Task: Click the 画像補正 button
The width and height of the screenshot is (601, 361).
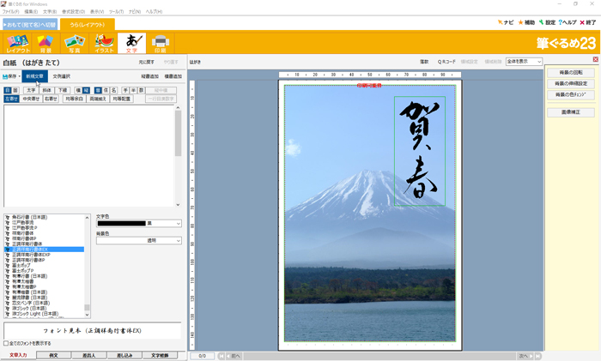Action: 570,112
